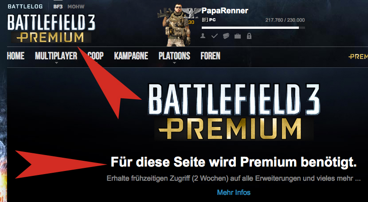The height and width of the screenshot is (202, 368).
Task: Expand the PLATOONS menu arrow
Action: click(x=174, y=63)
